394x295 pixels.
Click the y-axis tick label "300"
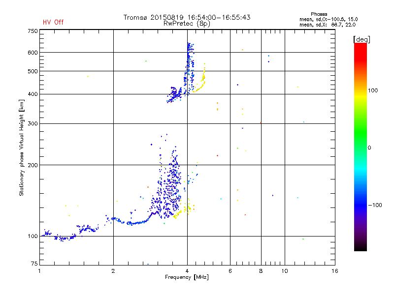pyautogui.click(x=33, y=124)
